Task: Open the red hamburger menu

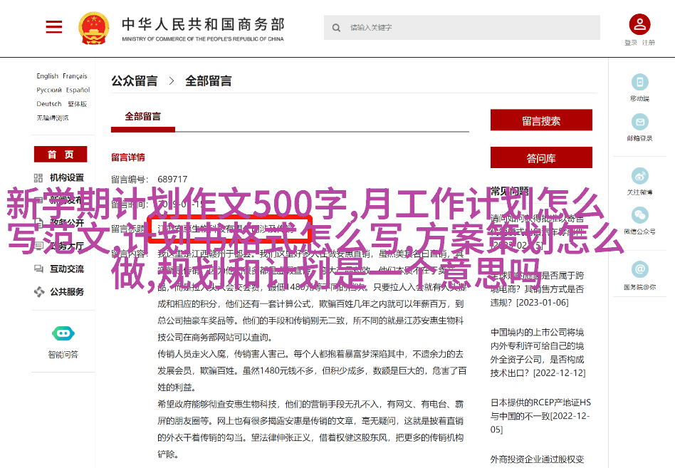Action: (54, 28)
